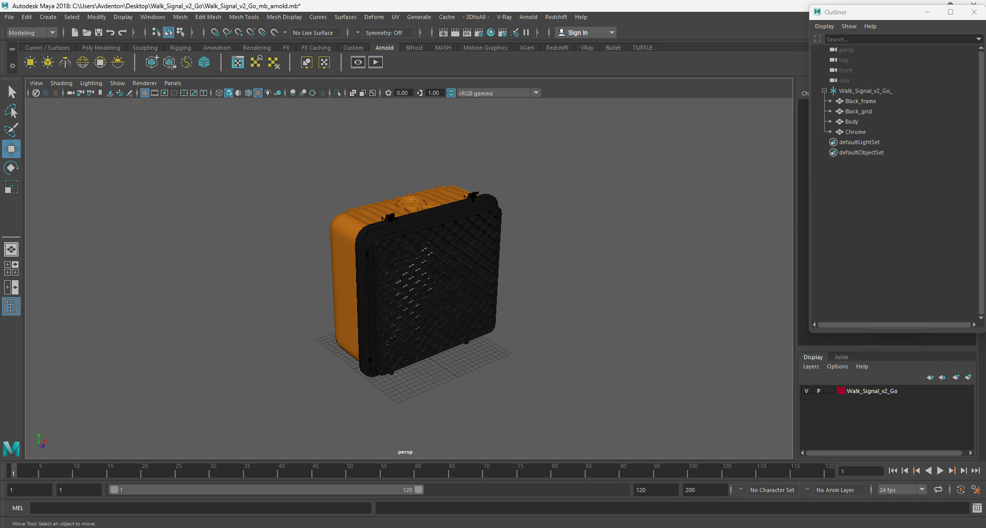Click the Outliner search field
The image size is (986, 528).
(x=899, y=39)
